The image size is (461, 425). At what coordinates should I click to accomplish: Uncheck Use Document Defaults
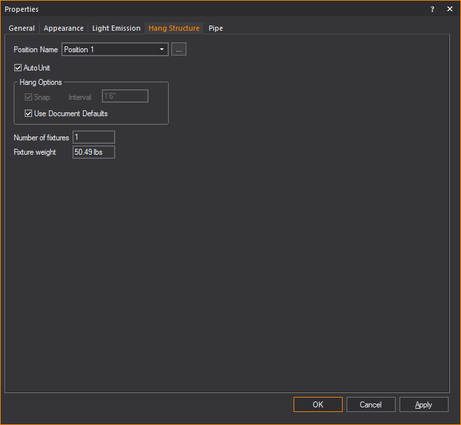click(x=29, y=114)
